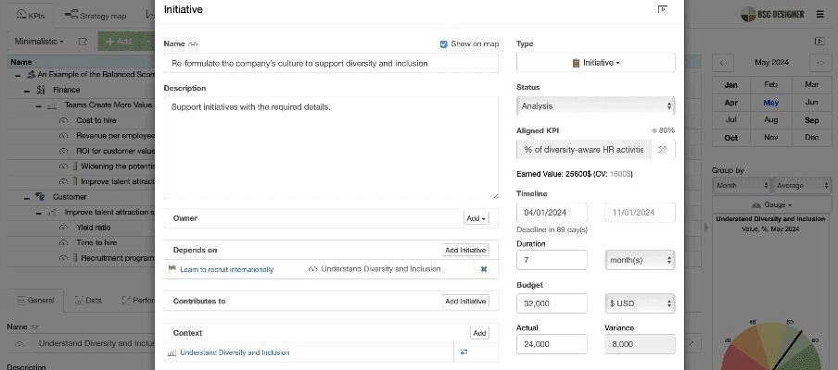
Task: Uncheck the Show on map checkbox
Action: (x=444, y=43)
